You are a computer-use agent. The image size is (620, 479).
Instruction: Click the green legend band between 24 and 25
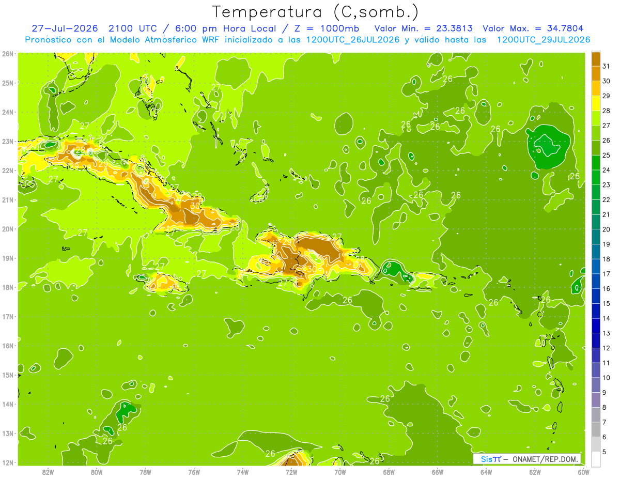coord(596,162)
